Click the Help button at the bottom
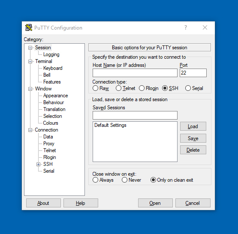 (x=81, y=203)
